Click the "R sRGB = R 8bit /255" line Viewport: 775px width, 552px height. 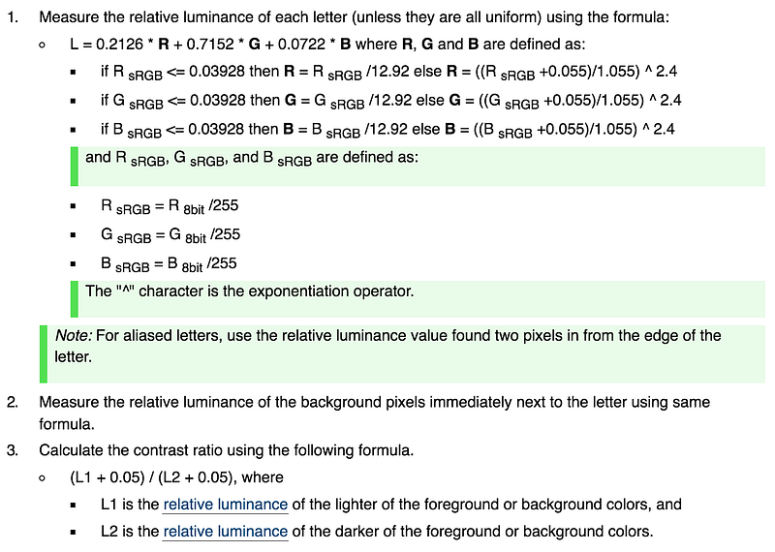[x=170, y=206]
